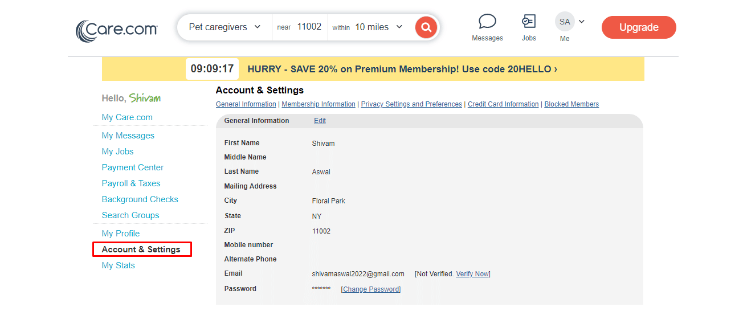
Task: Click the Mailing Address label
Action: click(x=250, y=186)
